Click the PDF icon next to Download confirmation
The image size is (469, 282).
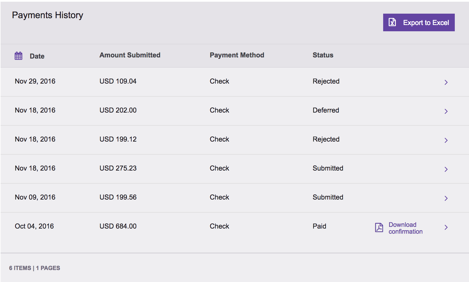pos(379,228)
